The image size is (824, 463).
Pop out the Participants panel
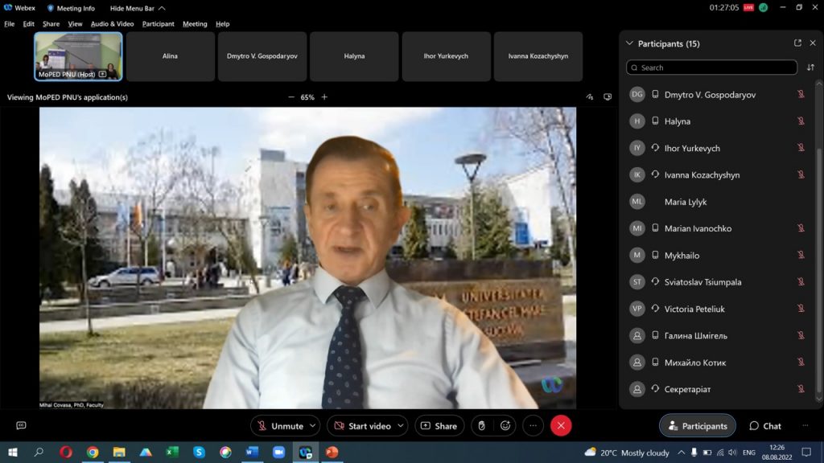pyautogui.click(x=797, y=43)
